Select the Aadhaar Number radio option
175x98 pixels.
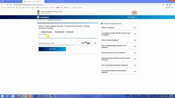tap(40, 32)
